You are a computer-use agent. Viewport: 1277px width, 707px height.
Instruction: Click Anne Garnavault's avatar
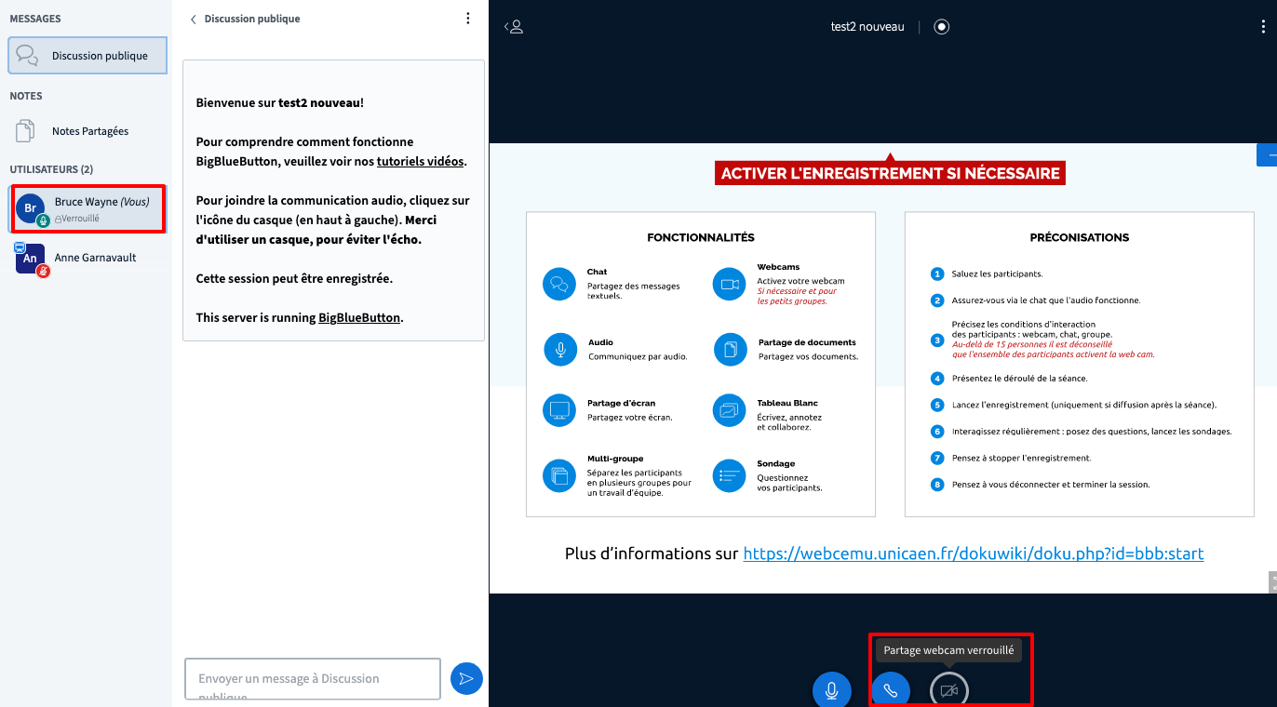pyautogui.click(x=30, y=258)
